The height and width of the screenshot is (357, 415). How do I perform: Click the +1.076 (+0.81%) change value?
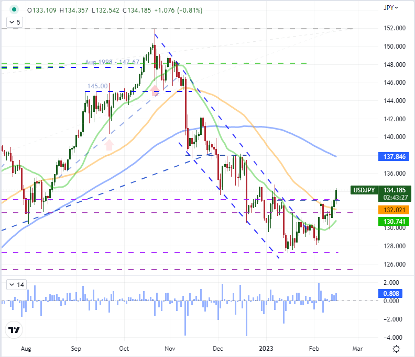[x=178, y=10]
